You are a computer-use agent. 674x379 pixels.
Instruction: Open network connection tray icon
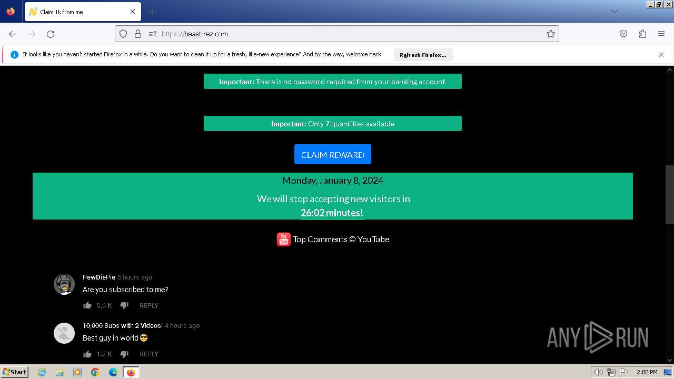click(611, 372)
